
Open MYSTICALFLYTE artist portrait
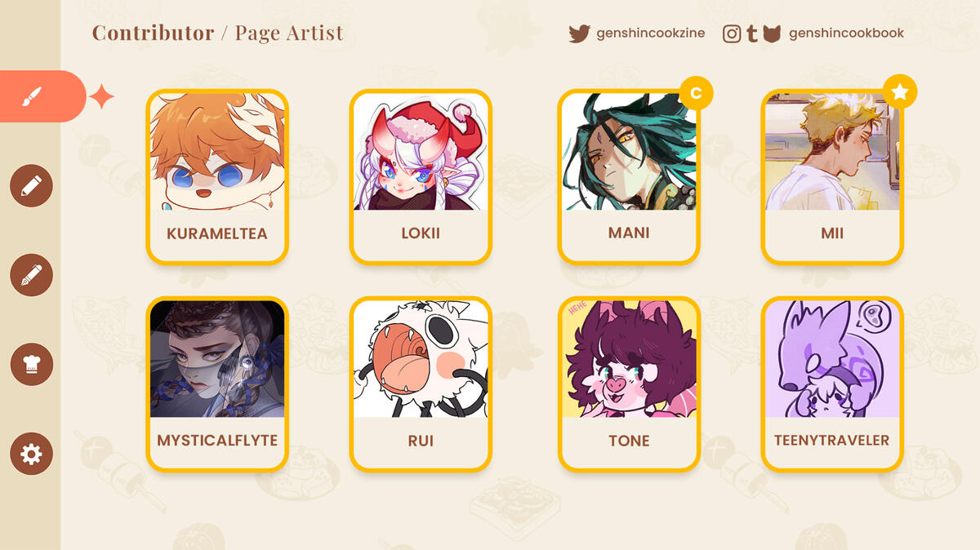(217, 359)
